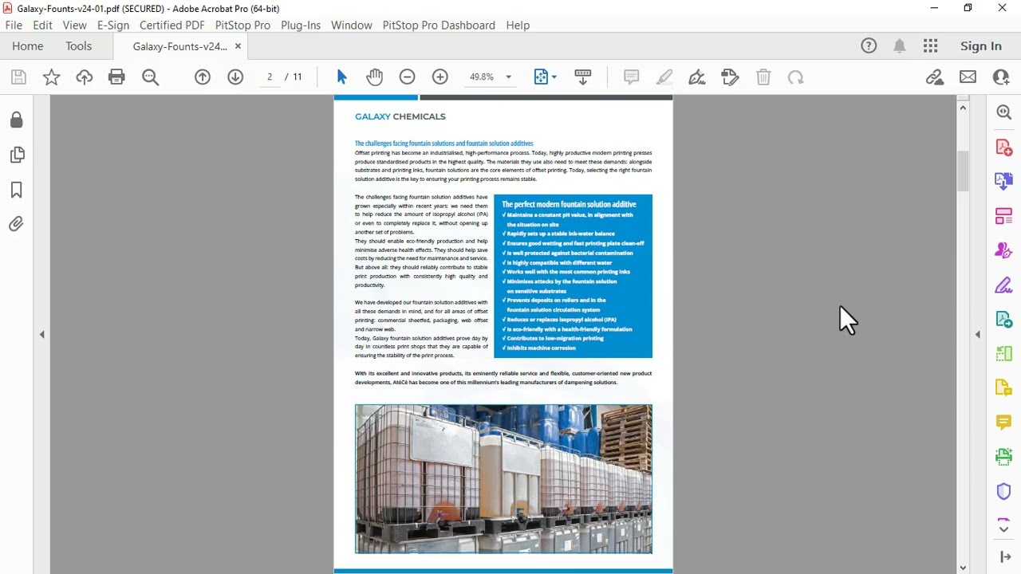The height and width of the screenshot is (574, 1021).
Task: Print the document
Action: pyautogui.click(x=116, y=77)
